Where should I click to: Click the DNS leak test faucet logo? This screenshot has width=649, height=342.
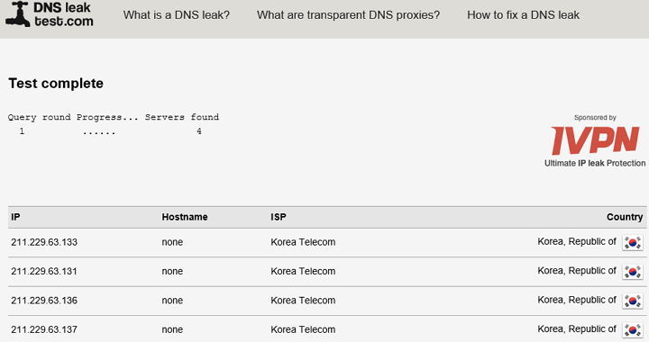coord(18,14)
